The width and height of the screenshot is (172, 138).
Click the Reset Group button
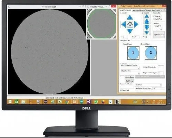pyautogui.click(x=129, y=81)
